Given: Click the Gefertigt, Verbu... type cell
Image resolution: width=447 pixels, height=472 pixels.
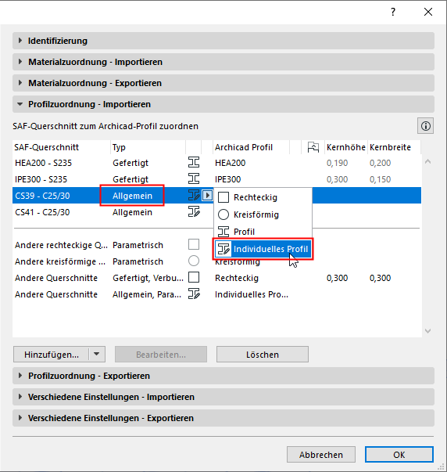Looking at the screenshot, I should (148, 278).
